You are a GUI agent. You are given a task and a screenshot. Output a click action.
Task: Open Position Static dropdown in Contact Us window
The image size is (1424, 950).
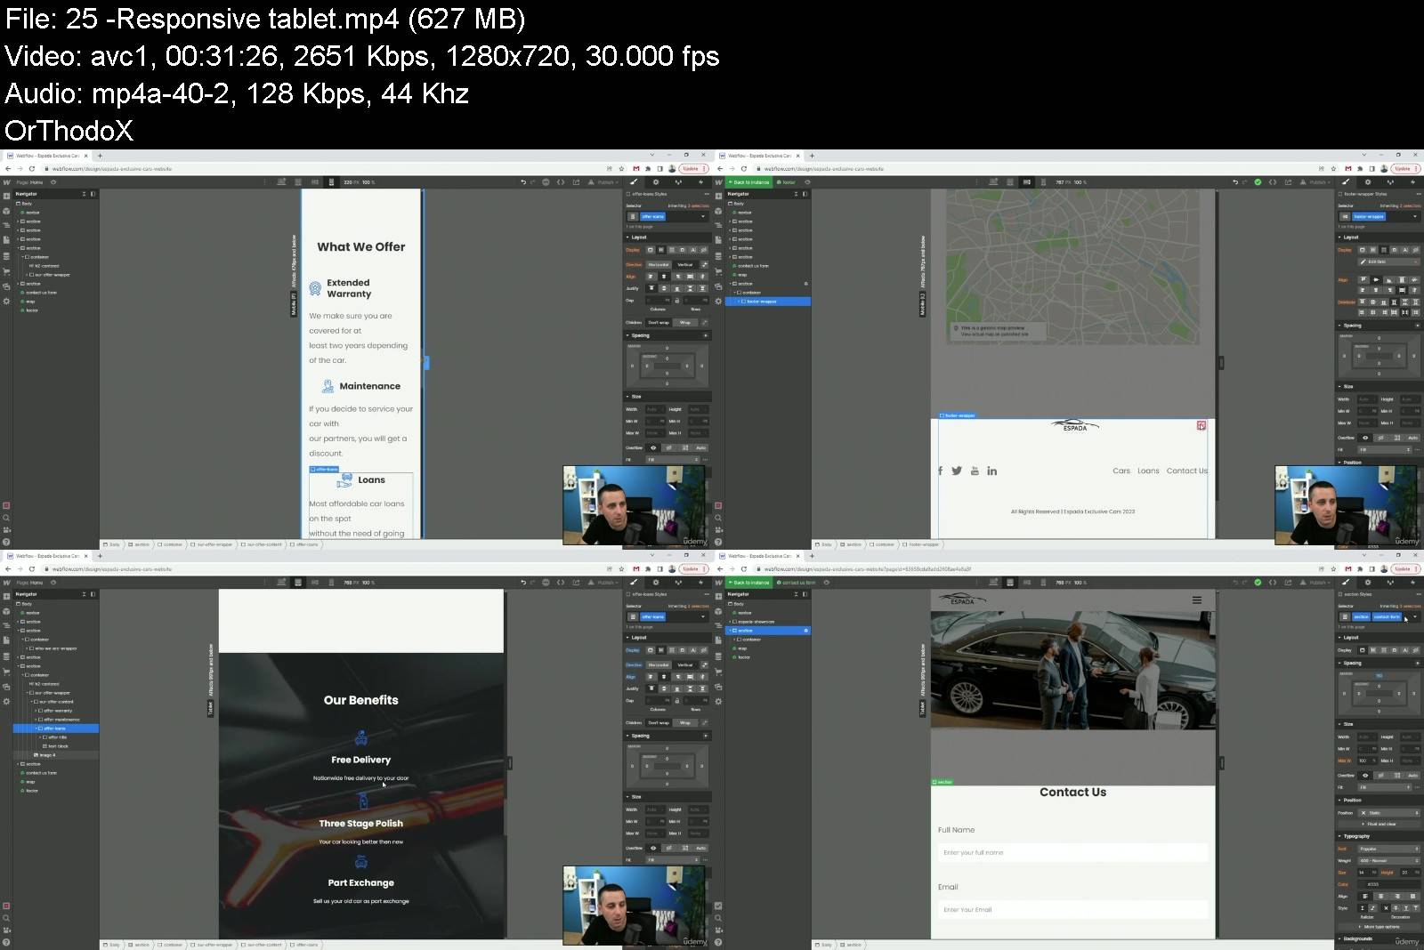point(1388,812)
